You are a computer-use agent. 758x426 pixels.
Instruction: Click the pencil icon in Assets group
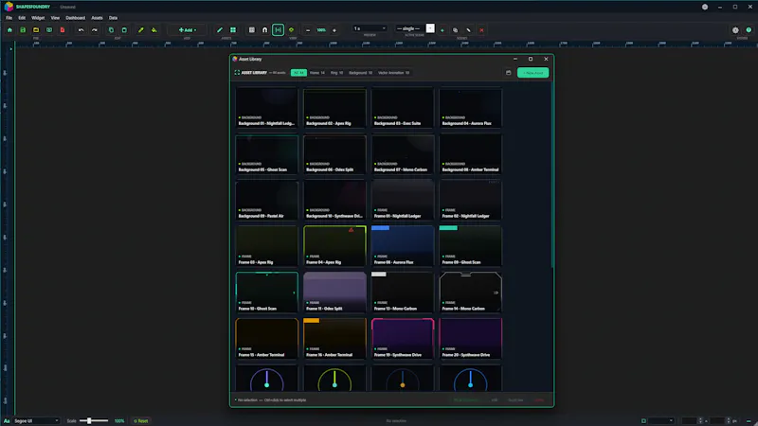220,30
